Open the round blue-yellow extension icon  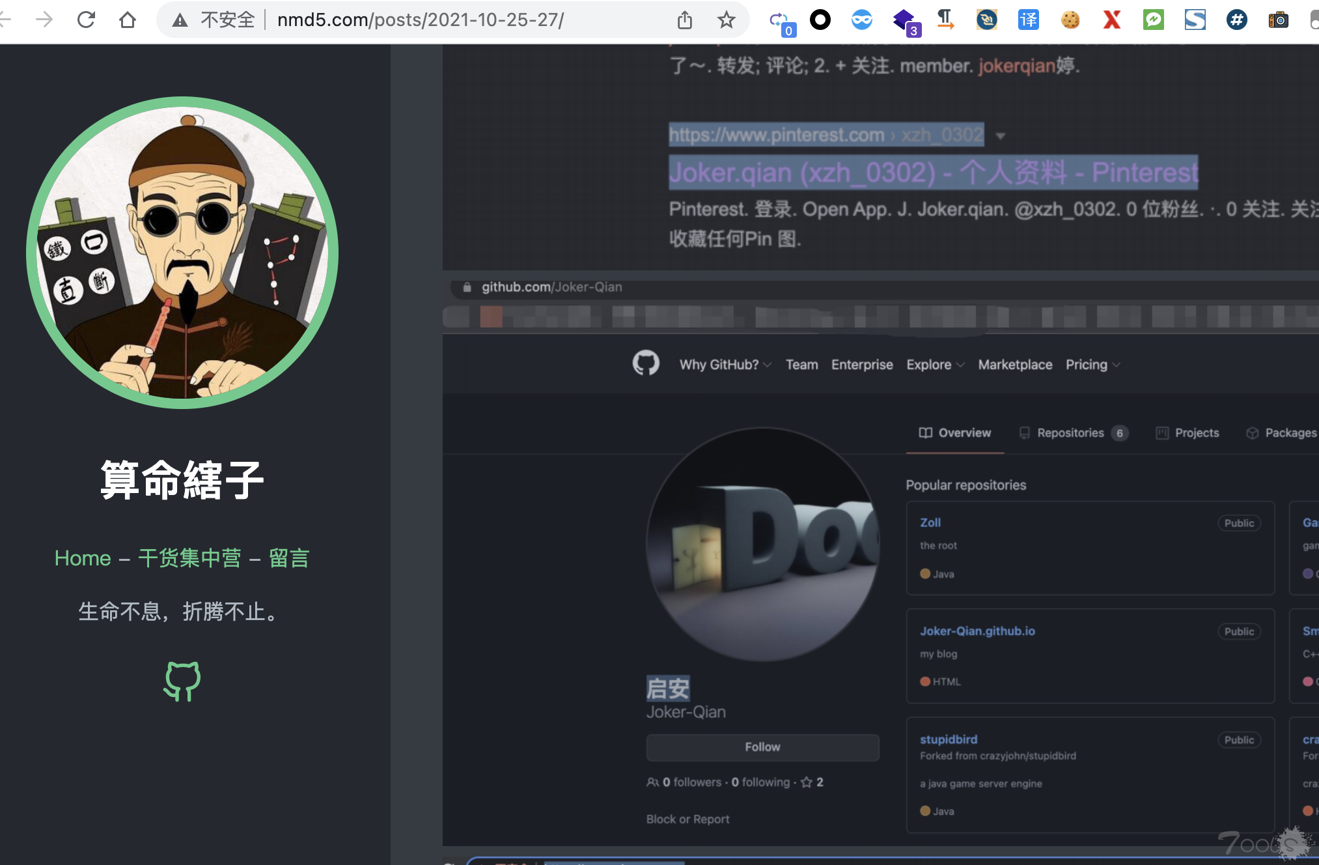987,20
